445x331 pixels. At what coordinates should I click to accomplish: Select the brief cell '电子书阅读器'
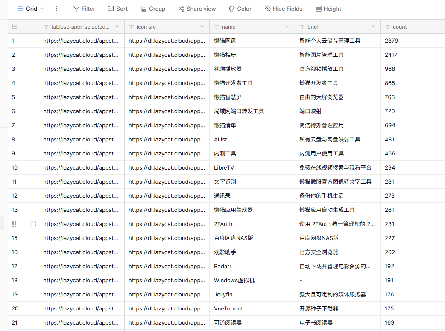click(x=338, y=322)
